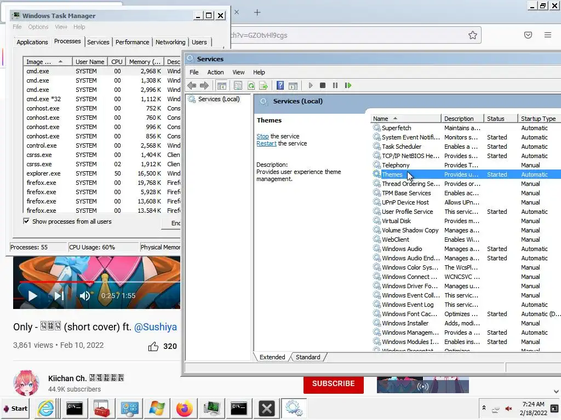
Task: Open a new Firefox tab with plus
Action: point(257,13)
